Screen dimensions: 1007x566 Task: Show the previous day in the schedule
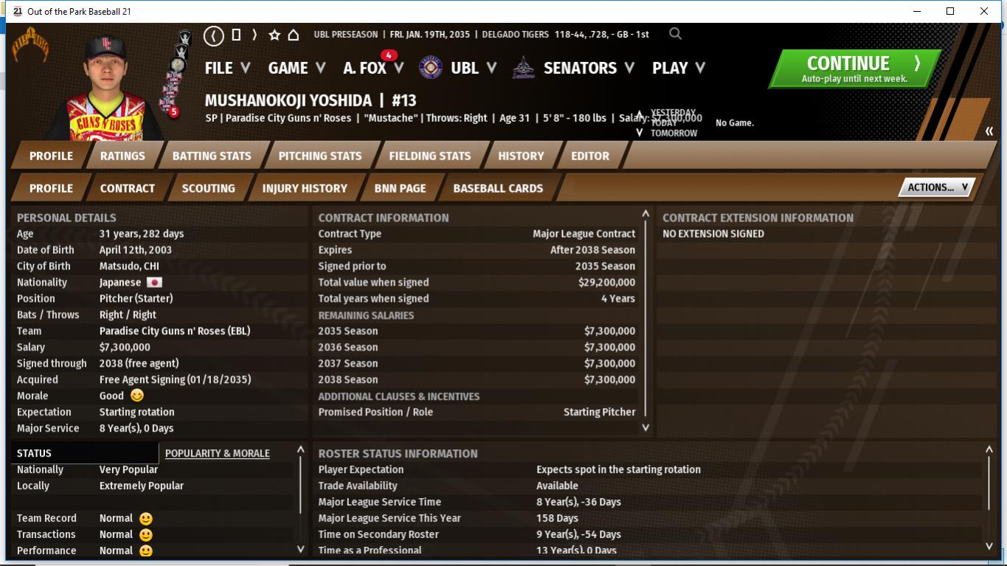[640, 114]
